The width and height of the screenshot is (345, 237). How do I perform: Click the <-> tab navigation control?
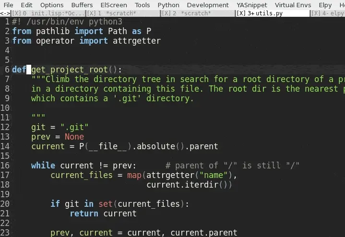pos(5,13)
